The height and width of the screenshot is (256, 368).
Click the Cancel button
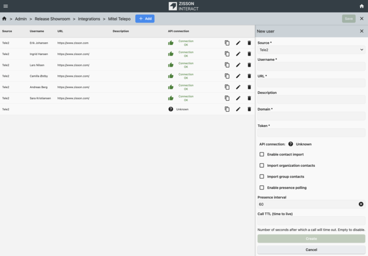(x=311, y=250)
